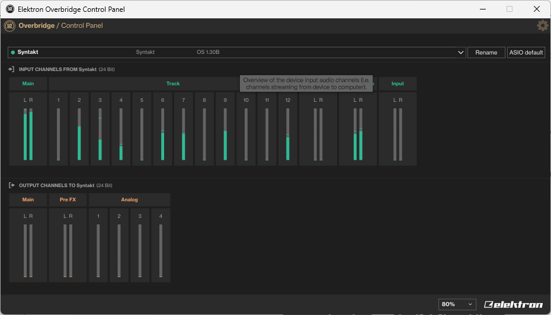The image size is (551, 315).
Task: Open the 80% zoom scale dropdown
Action: coord(457,304)
